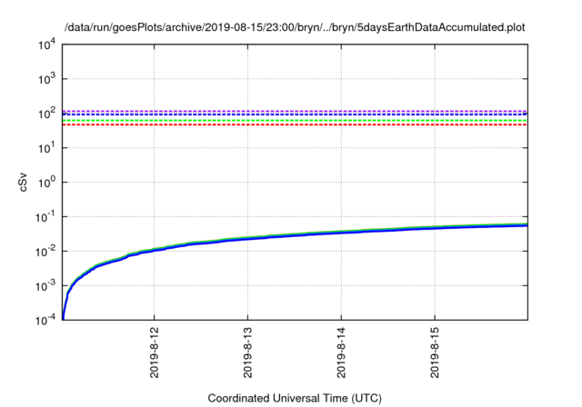Click the 10^3 y-axis tick label
The height and width of the screenshot is (407, 582).
[46, 79]
